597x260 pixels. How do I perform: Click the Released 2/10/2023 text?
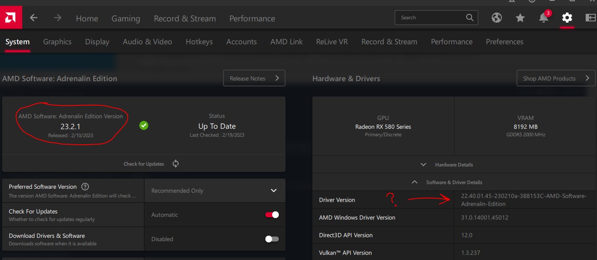[70, 135]
